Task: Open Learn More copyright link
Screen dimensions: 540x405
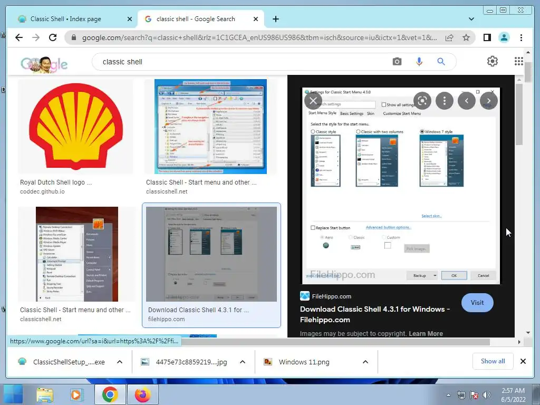Action: coord(426,333)
